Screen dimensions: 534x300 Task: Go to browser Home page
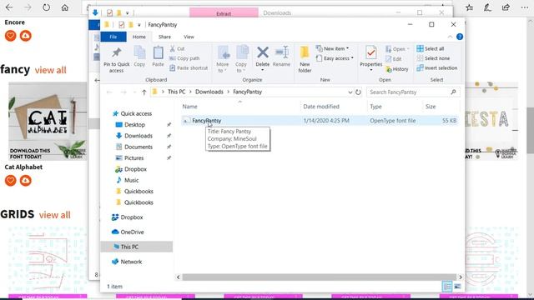65,7
